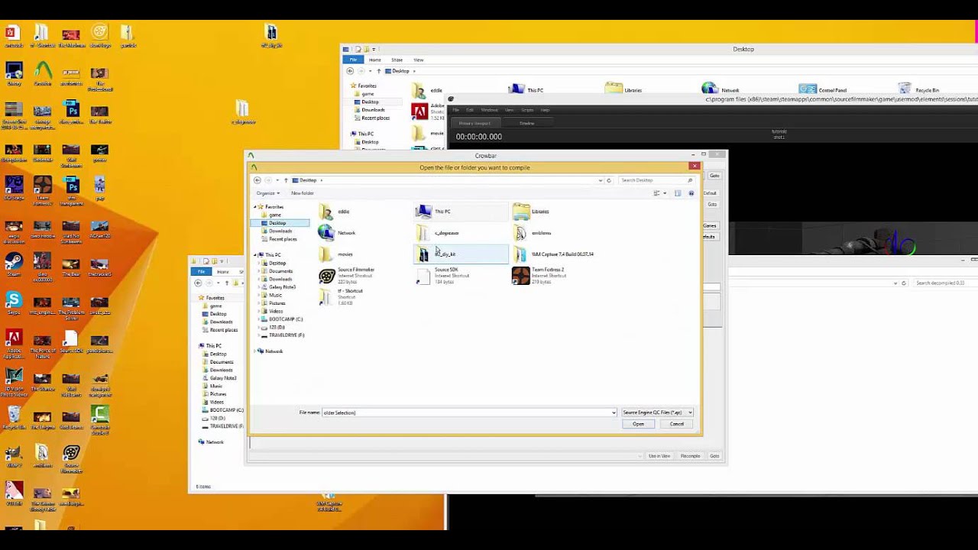Click the change-view icon in the open dialog
Screen dimensions: 978x550
coord(656,193)
